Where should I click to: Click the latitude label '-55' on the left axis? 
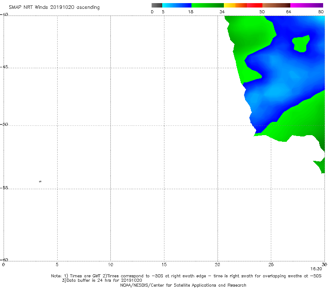click(x=4, y=187)
